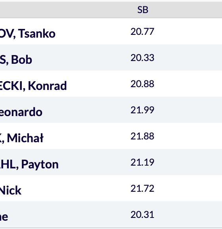Select the 21.99 season best value
Screen dimensions: 222x229
142,110
